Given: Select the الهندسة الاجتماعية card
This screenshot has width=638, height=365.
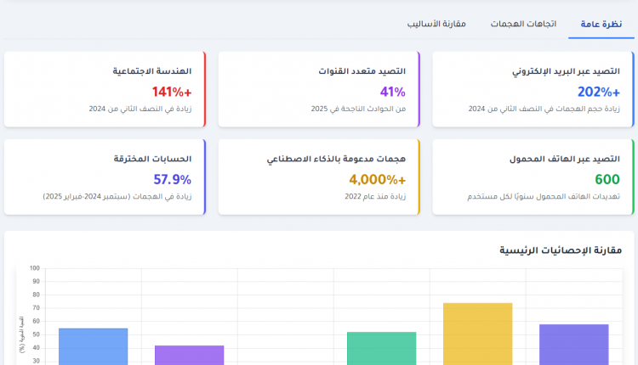Looking at the screenshot, I should tap(105, 89).
